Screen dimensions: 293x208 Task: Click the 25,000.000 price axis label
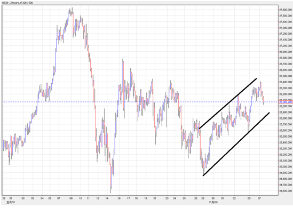click(x=286, y=166)
